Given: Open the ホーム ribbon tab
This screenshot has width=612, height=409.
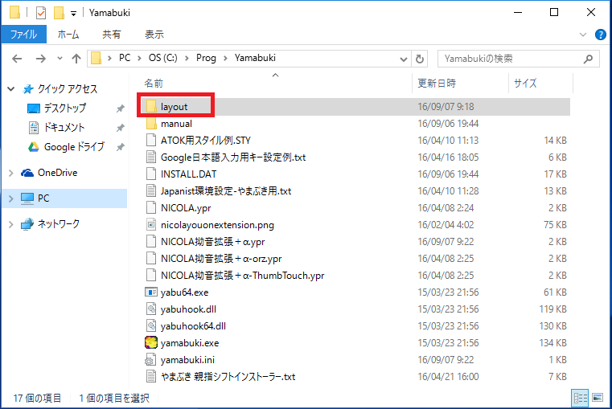Looking at the screenshot, I should coord(68,35).
